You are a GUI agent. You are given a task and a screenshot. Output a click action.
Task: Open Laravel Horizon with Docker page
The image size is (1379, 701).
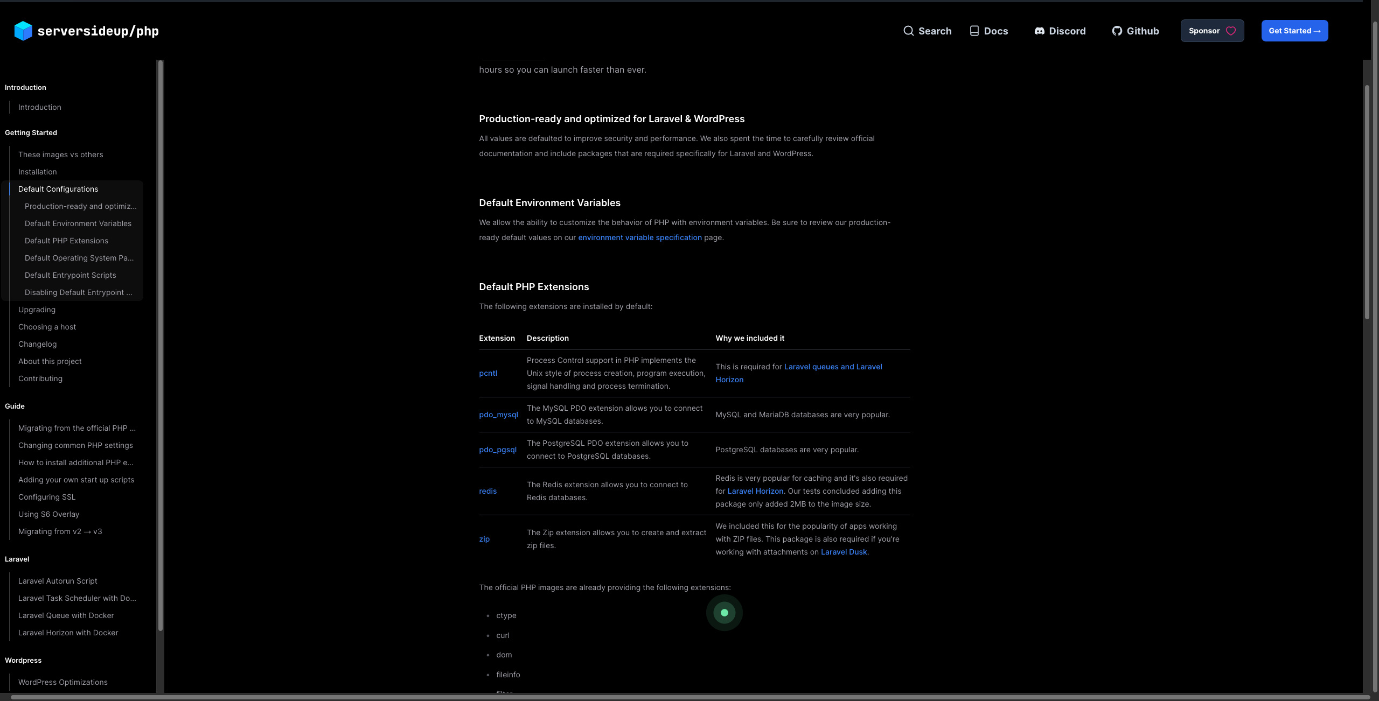click(68, 633)
